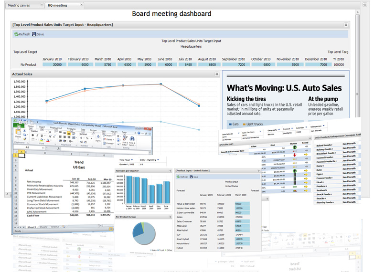Open the settings gear of Top Level Product Sales panel
The image size is (374, 272).
pyautogui.click(x=346, y=25)
